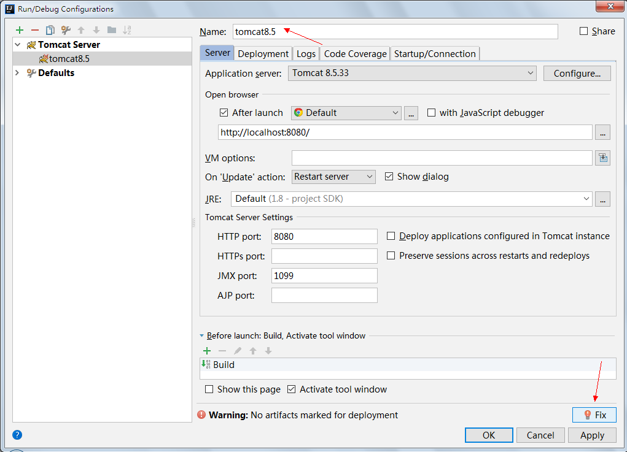Switch to the Logs tab

pos(306,53)
